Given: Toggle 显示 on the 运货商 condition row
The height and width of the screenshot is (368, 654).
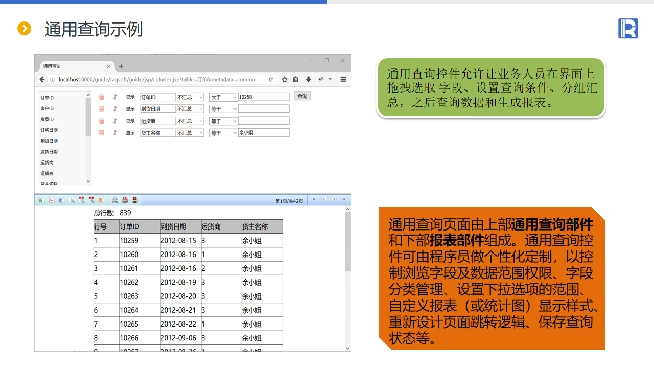Looking at the screenshot, I should (130, 121).
